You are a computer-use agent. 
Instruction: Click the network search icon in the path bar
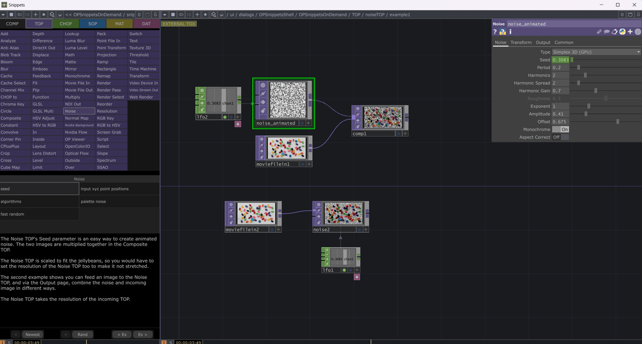[213, 14]
